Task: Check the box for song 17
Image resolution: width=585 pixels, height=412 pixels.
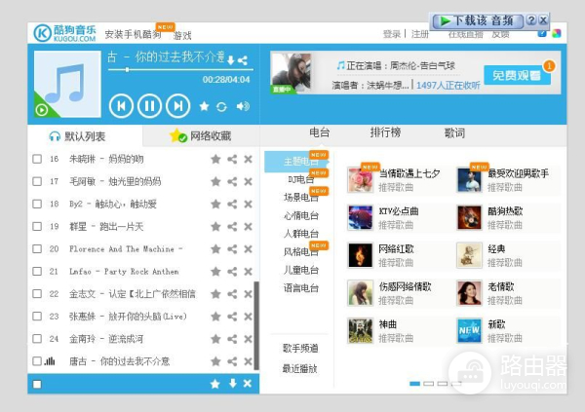Action: pyautogui.click(x=37, y=181)
